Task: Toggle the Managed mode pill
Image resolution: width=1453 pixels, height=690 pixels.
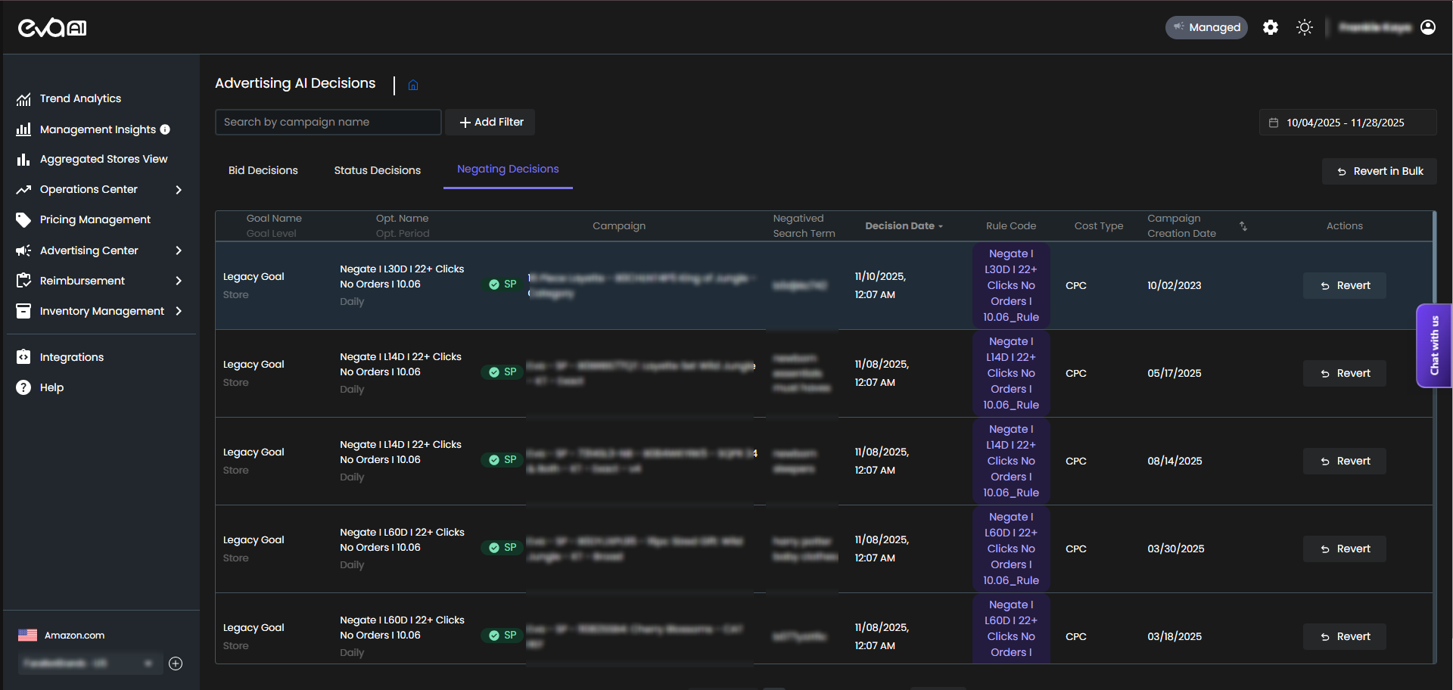Action: click(1206, 28)
